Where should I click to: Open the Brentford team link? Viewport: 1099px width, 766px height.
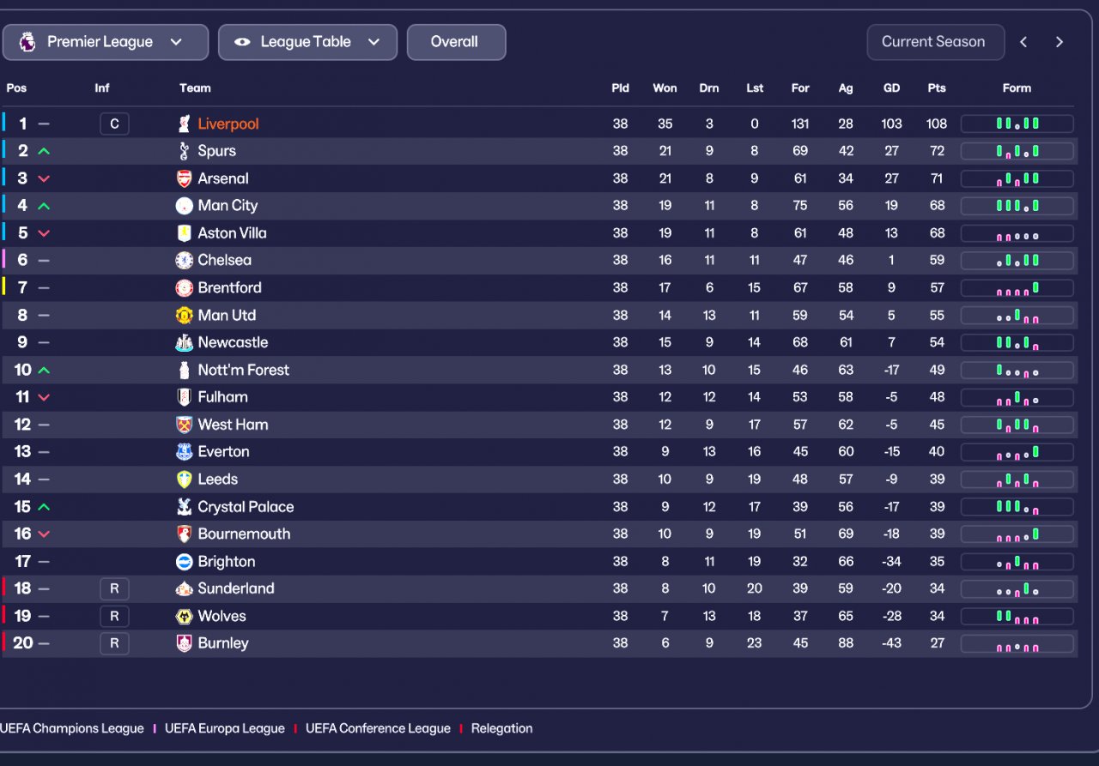[229, 287]
